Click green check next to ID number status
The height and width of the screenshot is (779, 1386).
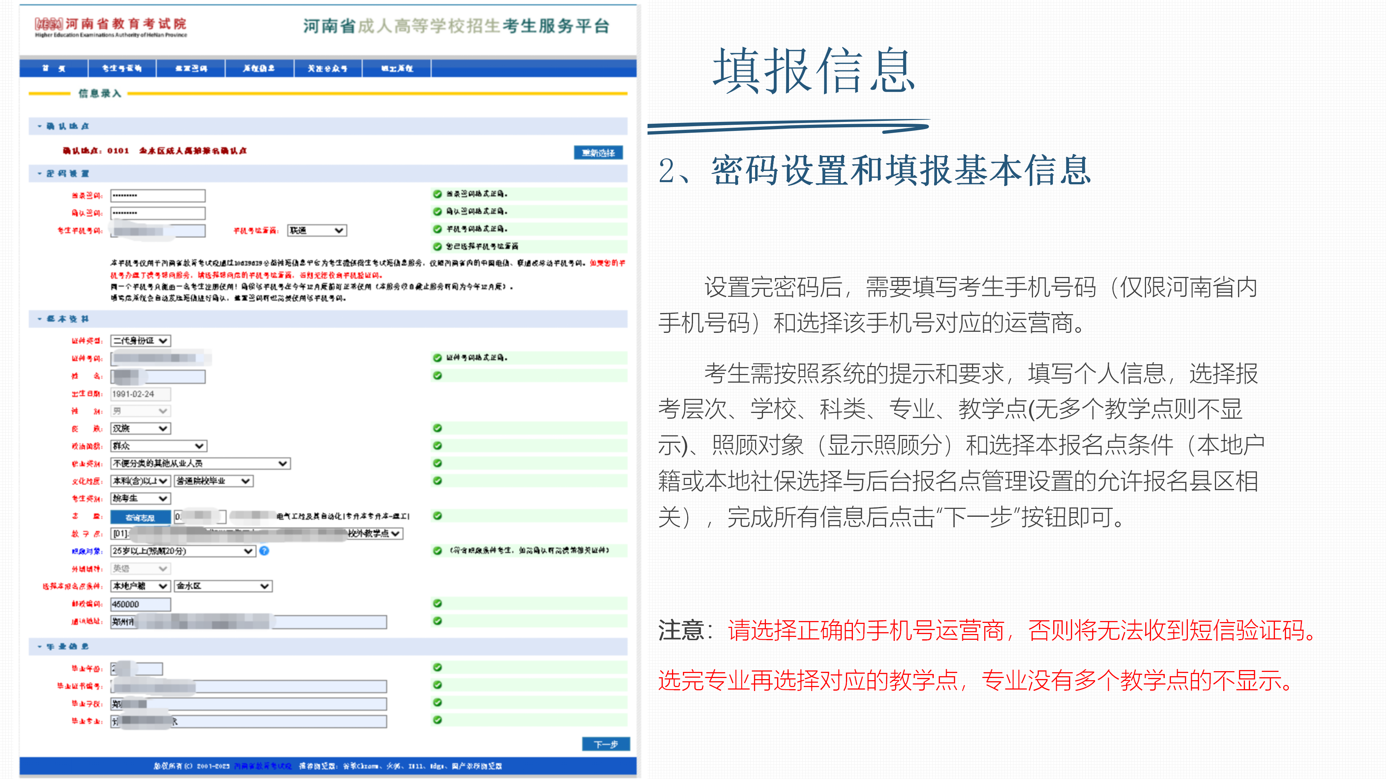(437, 358)
